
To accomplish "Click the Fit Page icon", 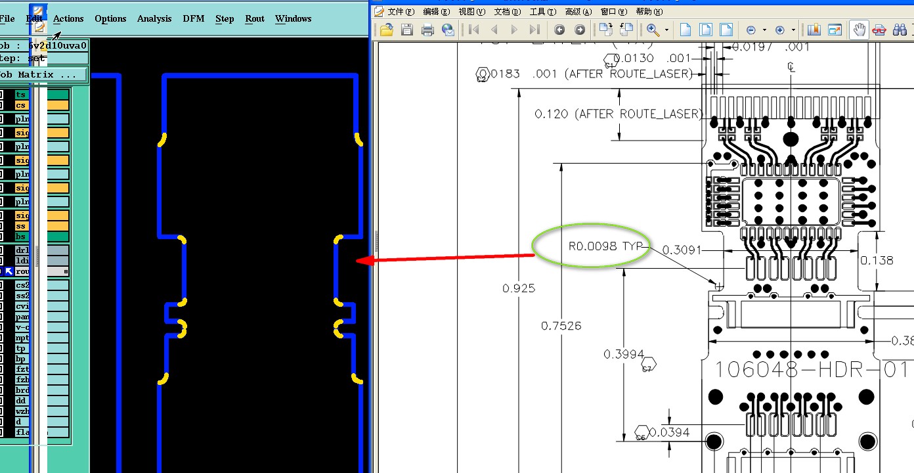I will (706, 30).
